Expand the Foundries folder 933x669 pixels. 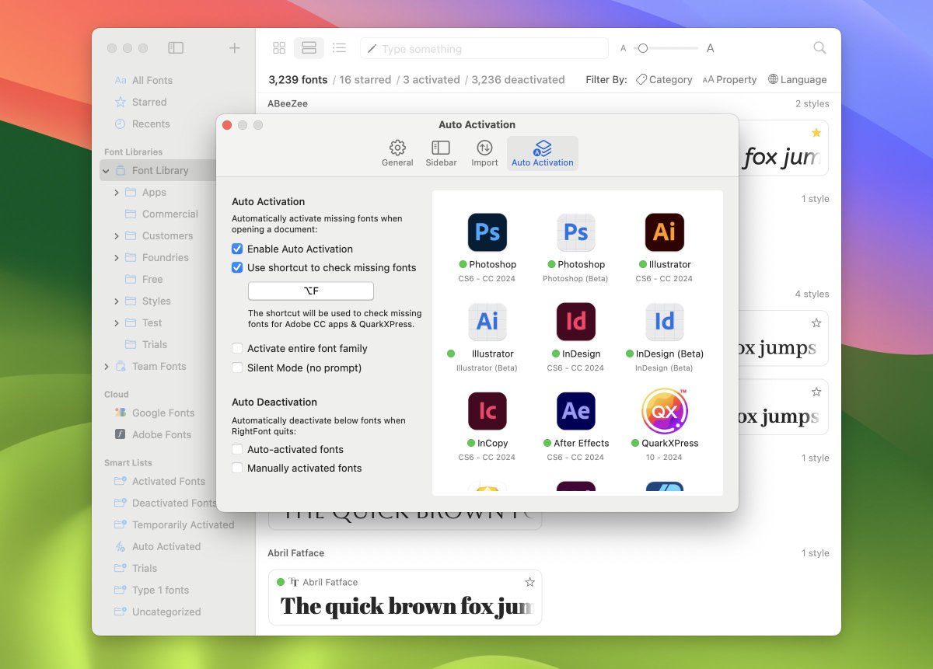pyautogui.click(x=117, y=257)
